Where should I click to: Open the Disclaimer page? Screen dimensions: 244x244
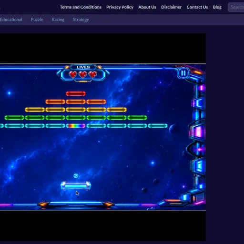tap(172, 7)
